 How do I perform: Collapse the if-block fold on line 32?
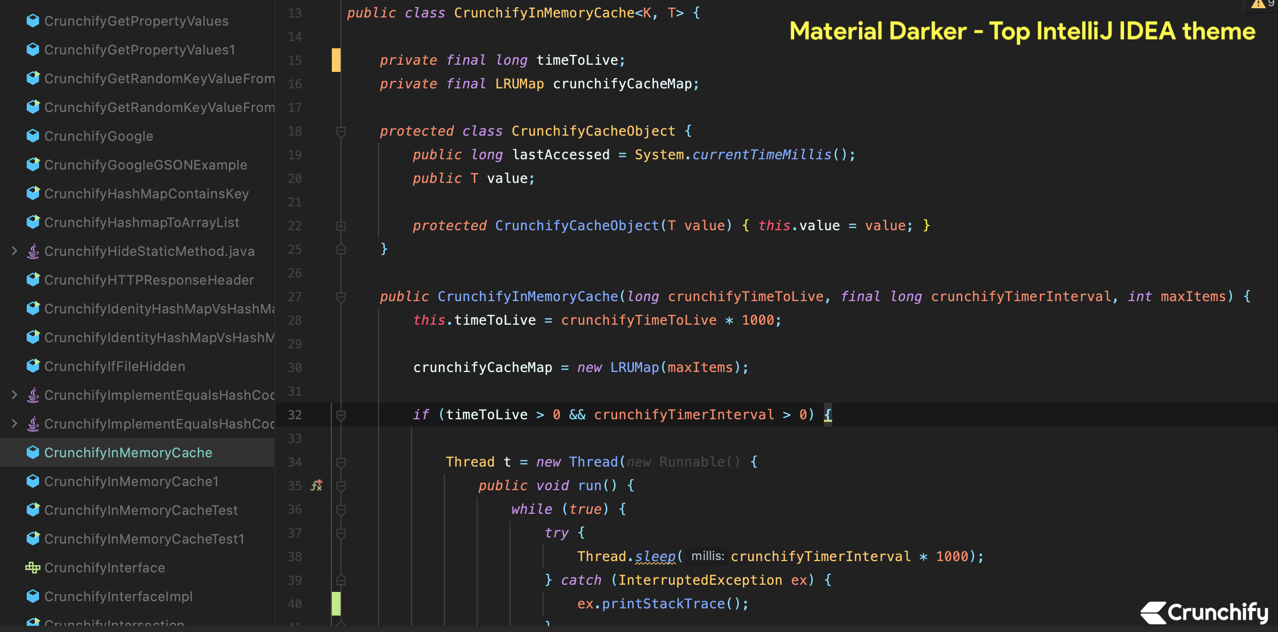point(340,415)
